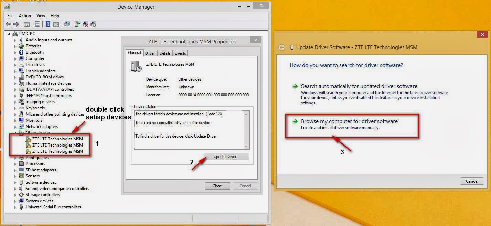Collapse the Other devices category arrow
Screen dimensions: 491x226
pos(15,133)
